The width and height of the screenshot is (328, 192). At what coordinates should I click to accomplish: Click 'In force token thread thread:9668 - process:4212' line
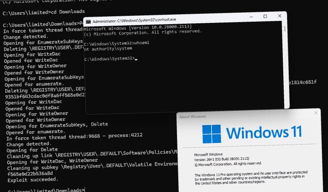coord(74,137)
